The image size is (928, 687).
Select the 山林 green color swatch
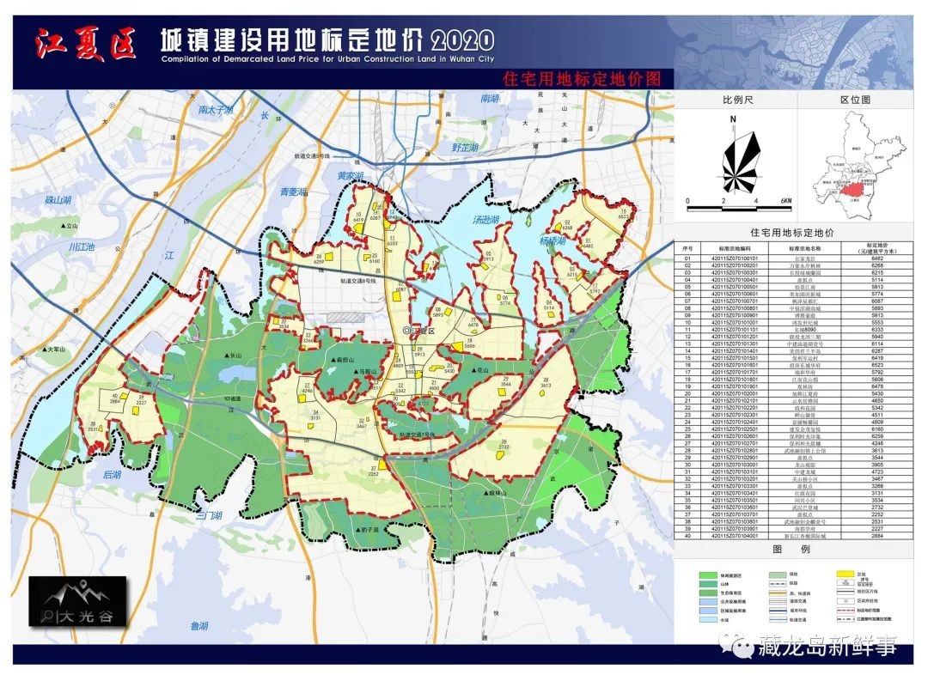tap(708, 584)
